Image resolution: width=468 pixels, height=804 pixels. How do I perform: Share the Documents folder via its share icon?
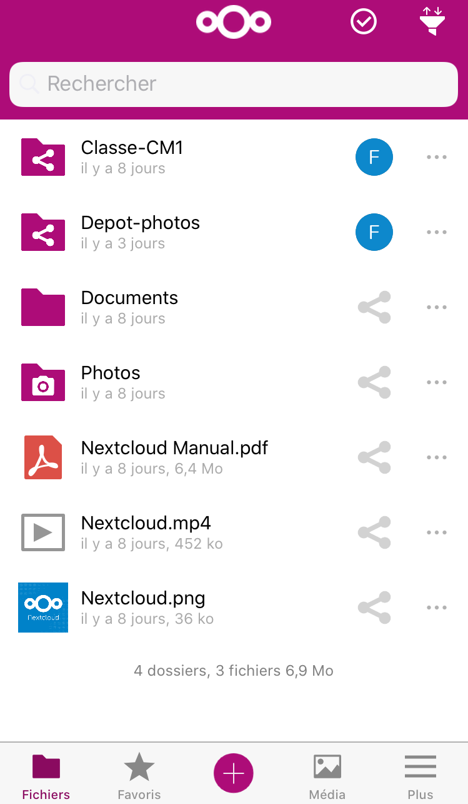coord(374,307)
